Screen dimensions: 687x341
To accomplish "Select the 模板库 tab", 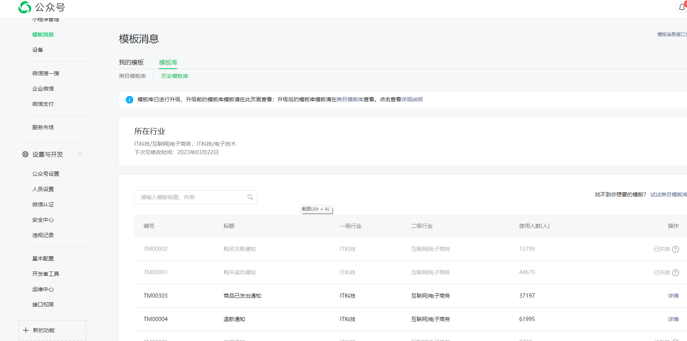I will coord(168,63).
